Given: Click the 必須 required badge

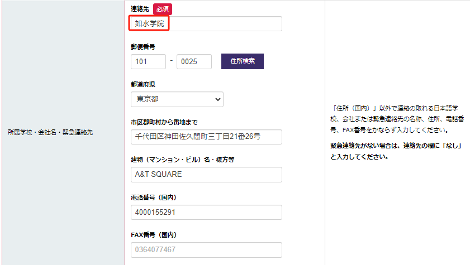Looking at the screenshot, I should (x=163, y=9).
